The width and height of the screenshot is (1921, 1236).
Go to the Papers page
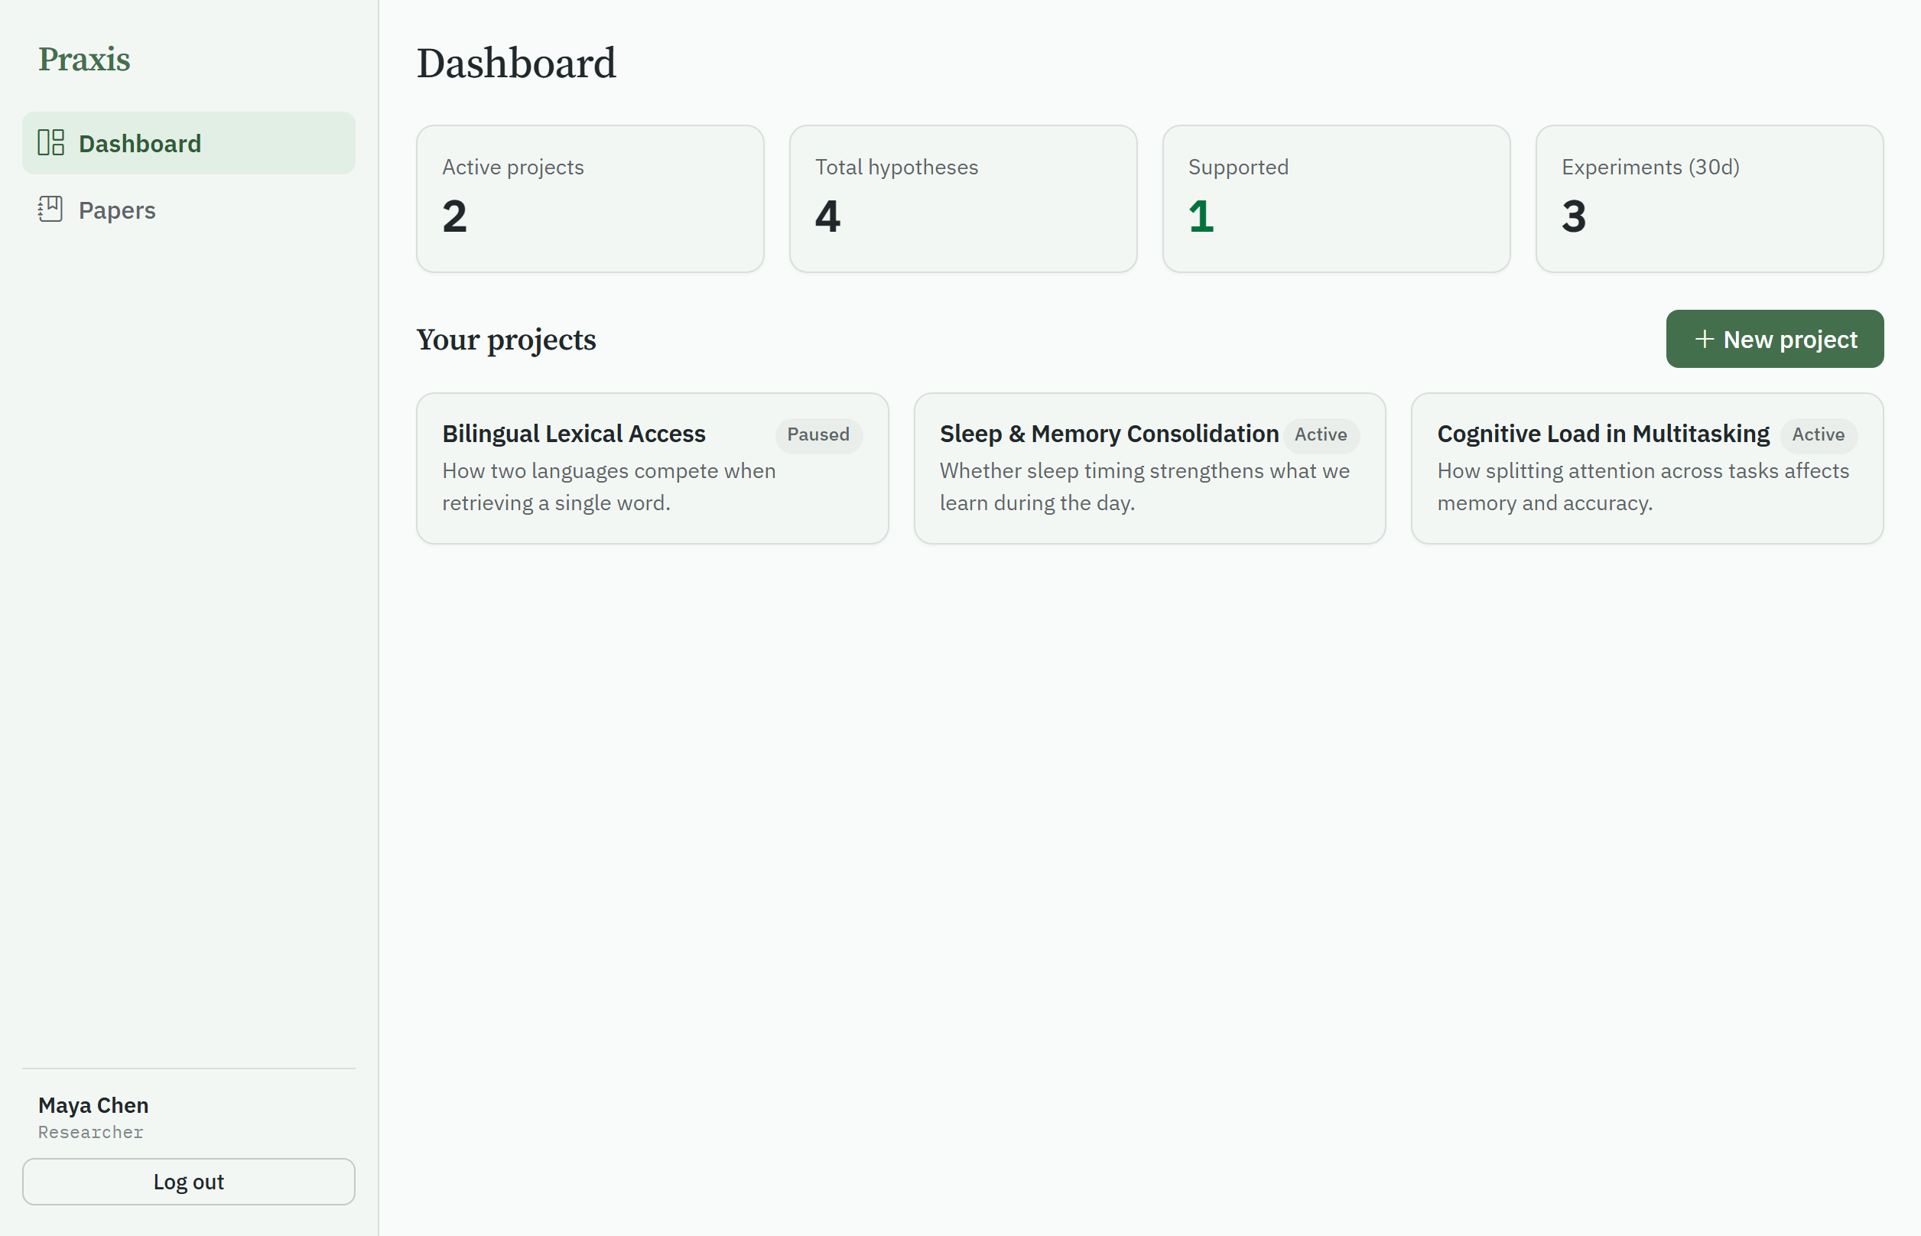[x=189, y=210]
